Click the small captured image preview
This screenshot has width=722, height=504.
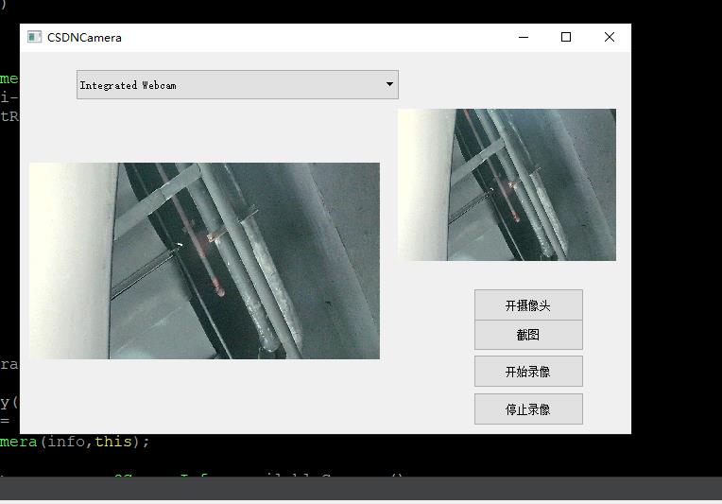[x=507, y=184]
